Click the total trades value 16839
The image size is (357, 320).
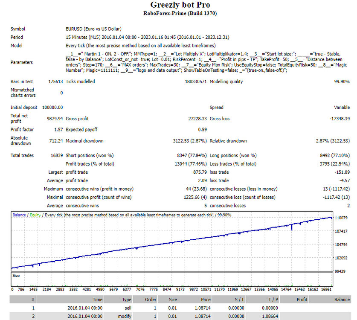click(x=57, y=155)
